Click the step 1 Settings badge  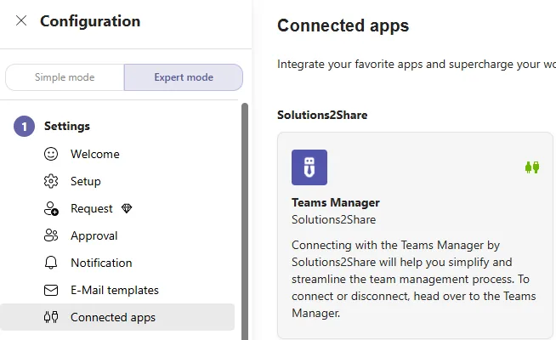24,126
